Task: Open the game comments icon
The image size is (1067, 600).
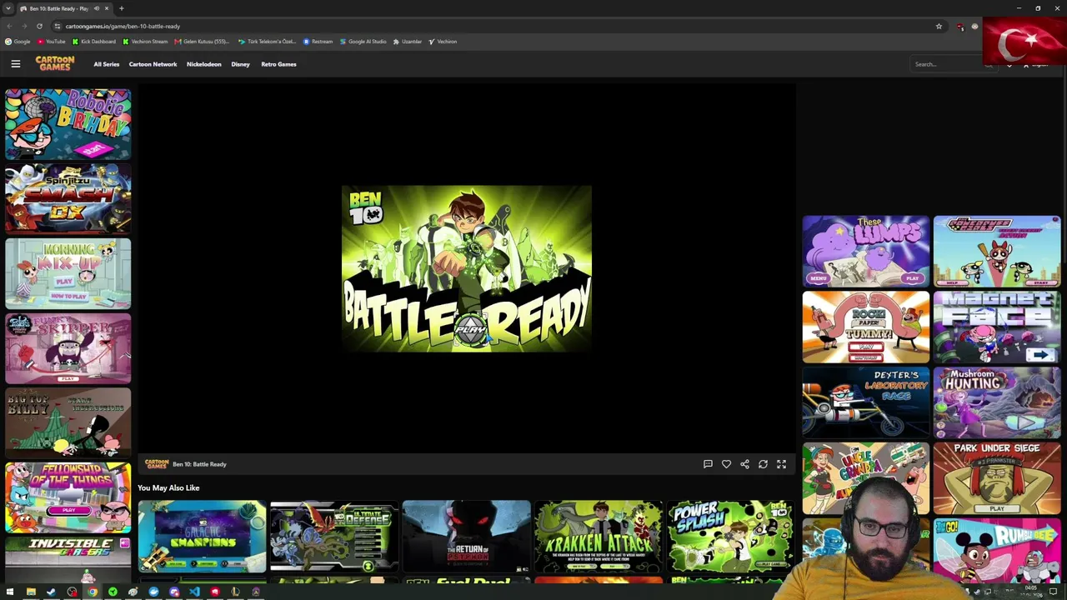Action: coord(708,464)
